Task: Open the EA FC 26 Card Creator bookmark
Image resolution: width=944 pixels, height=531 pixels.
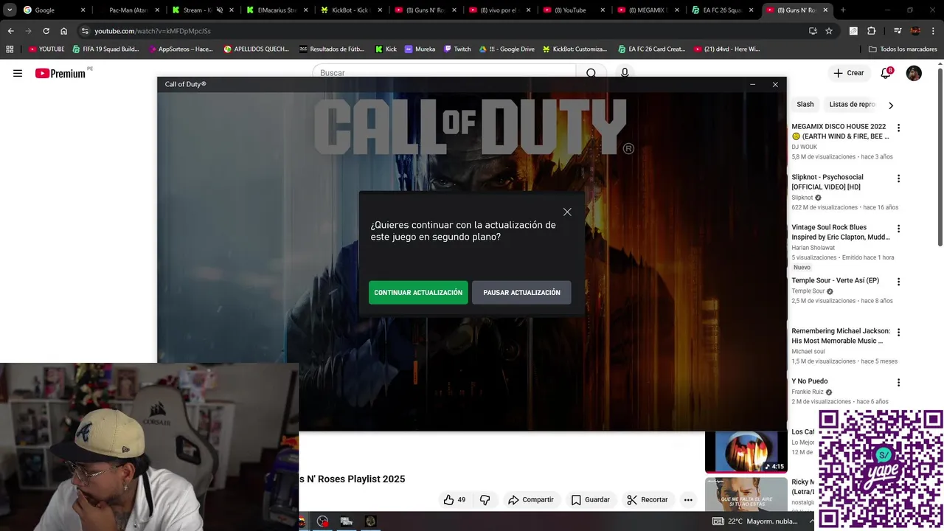Action: (x=651, y=49)
